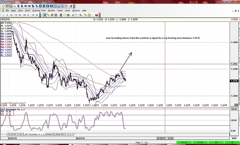
Task: Select the 10-minute interval button
Action: (x=11, y=15)
